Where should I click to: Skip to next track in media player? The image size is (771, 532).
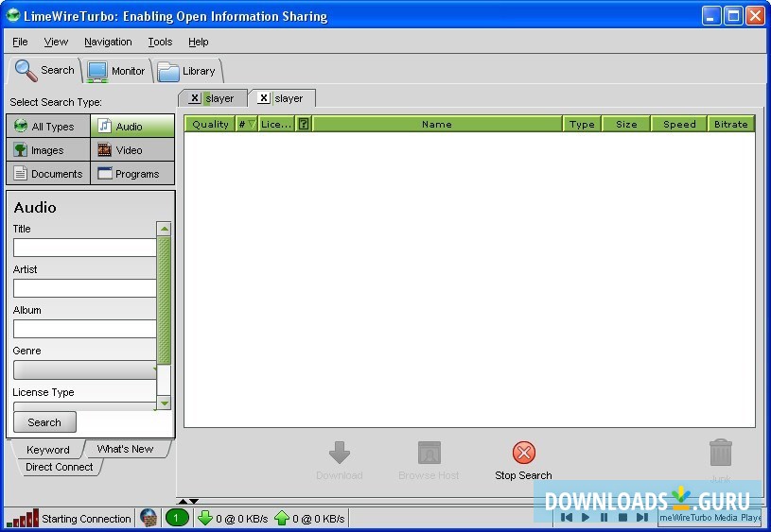pos(641,517)
